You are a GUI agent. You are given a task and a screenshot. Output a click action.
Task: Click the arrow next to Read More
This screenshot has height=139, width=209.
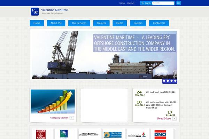click(x=175, y=118)
